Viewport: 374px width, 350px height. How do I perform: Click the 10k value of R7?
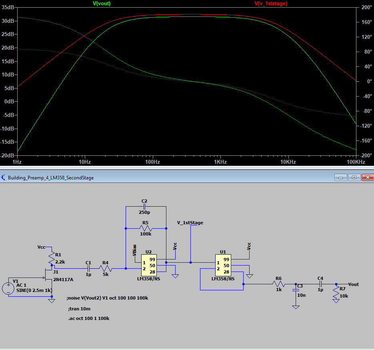pyautogui.click(x=344, y=296)
